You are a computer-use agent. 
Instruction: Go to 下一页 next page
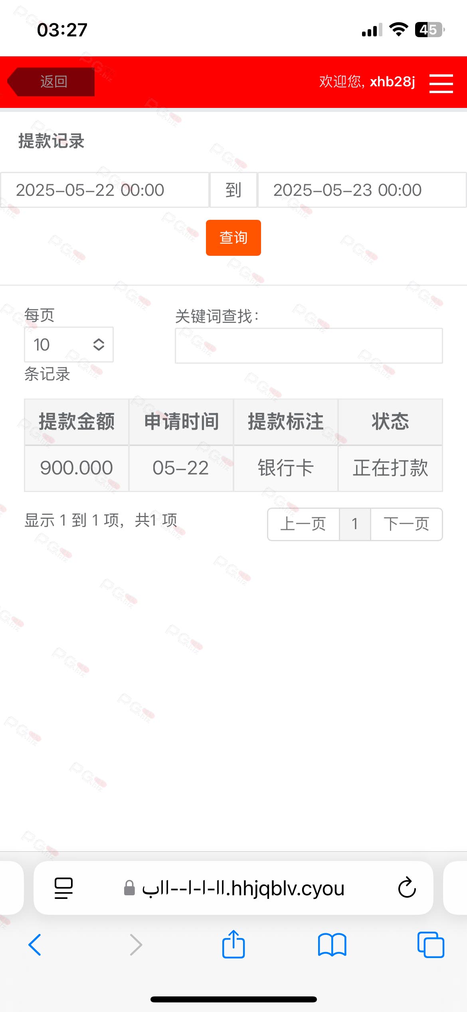coord(406,524)
